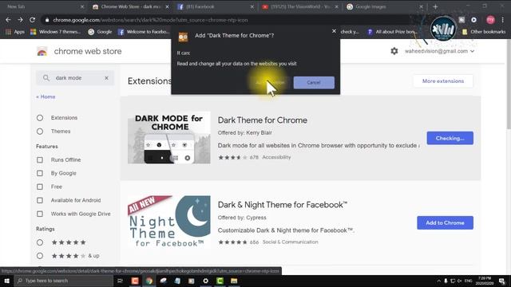Click the Dark Mode for Chrome thumbnail
Viewport: 511px width, 287px height.
coord(168,138)
